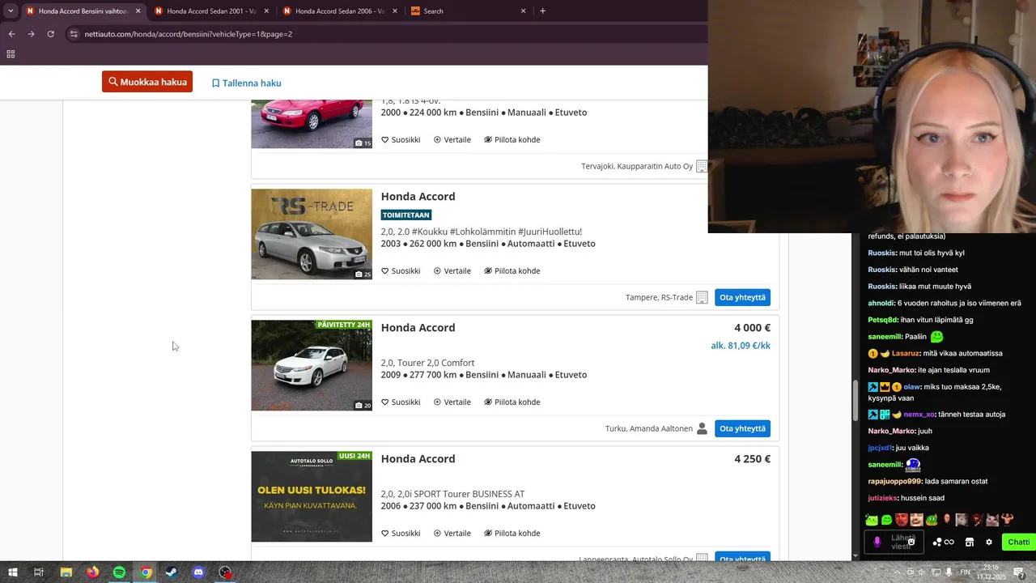The width and height of the screenshot is (1036, 583).
Task: Click the RS-Trade dealer building icon
Action: point(702,297)
